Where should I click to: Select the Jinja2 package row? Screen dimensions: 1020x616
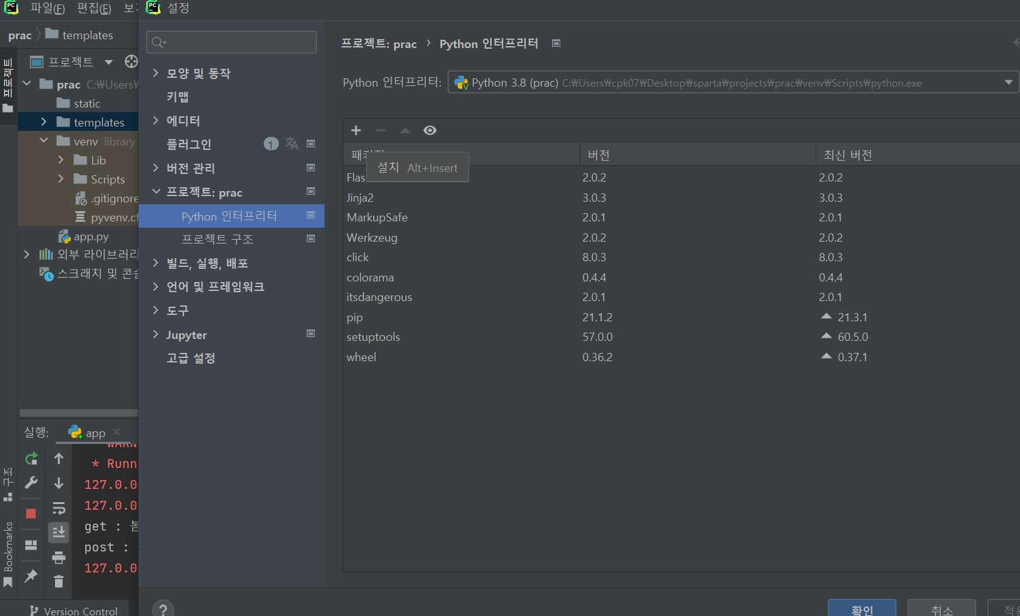pos(681,197)
